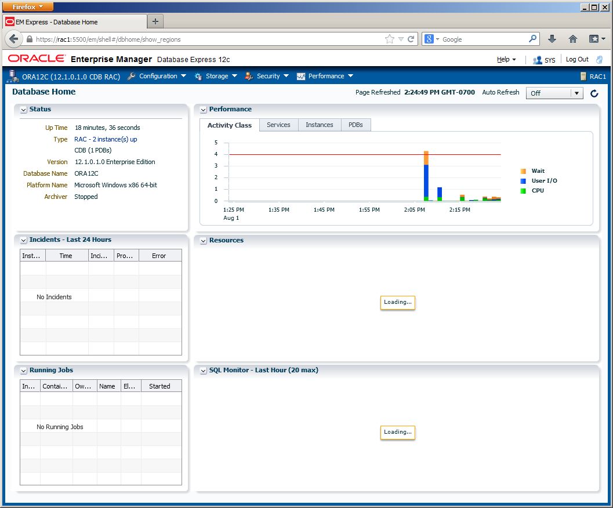Click the Archiver value 'Stopped'
Viewport: 613px width, 508px height.
(x=86, y=197)
